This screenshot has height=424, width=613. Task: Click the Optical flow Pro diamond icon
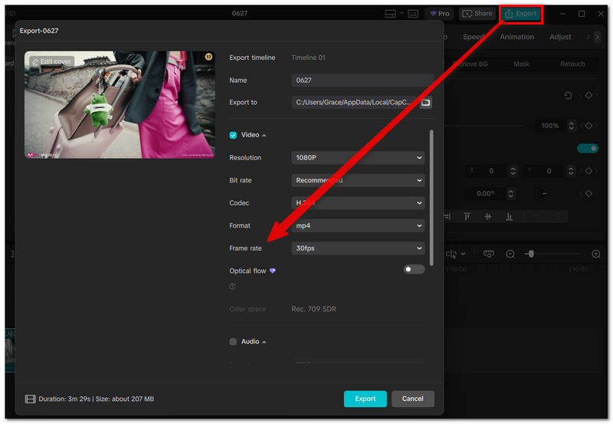coord(273,271)
